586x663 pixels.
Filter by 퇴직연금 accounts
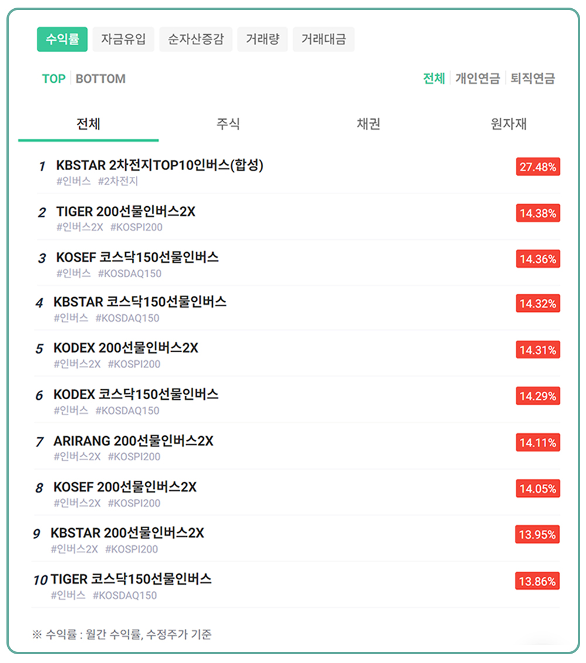[532, 79]
